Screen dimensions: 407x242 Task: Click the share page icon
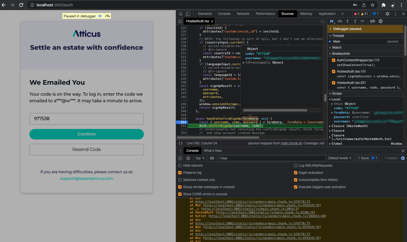coord(364,5)
